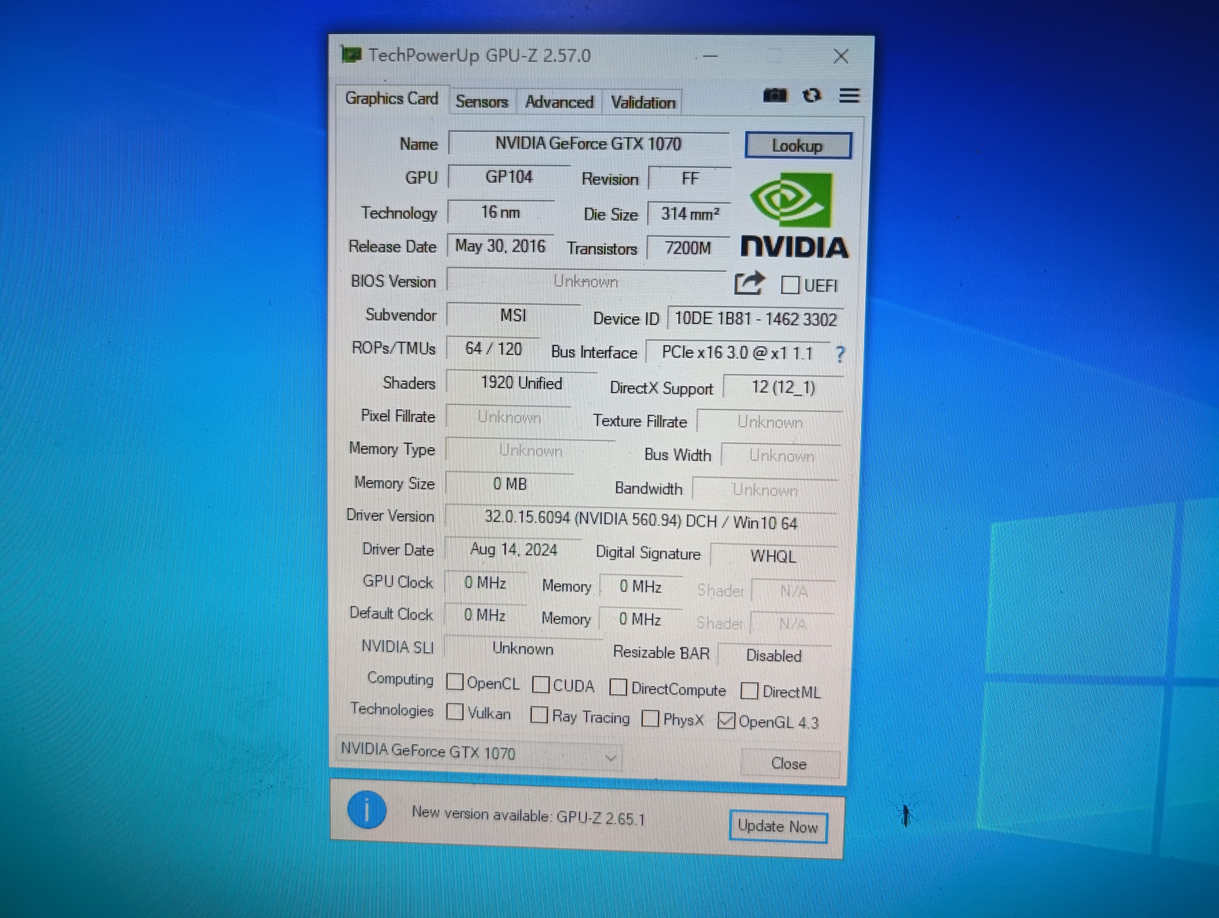
Task: Click the Default Clock 0 MHz field
Action: pos(485,615)
